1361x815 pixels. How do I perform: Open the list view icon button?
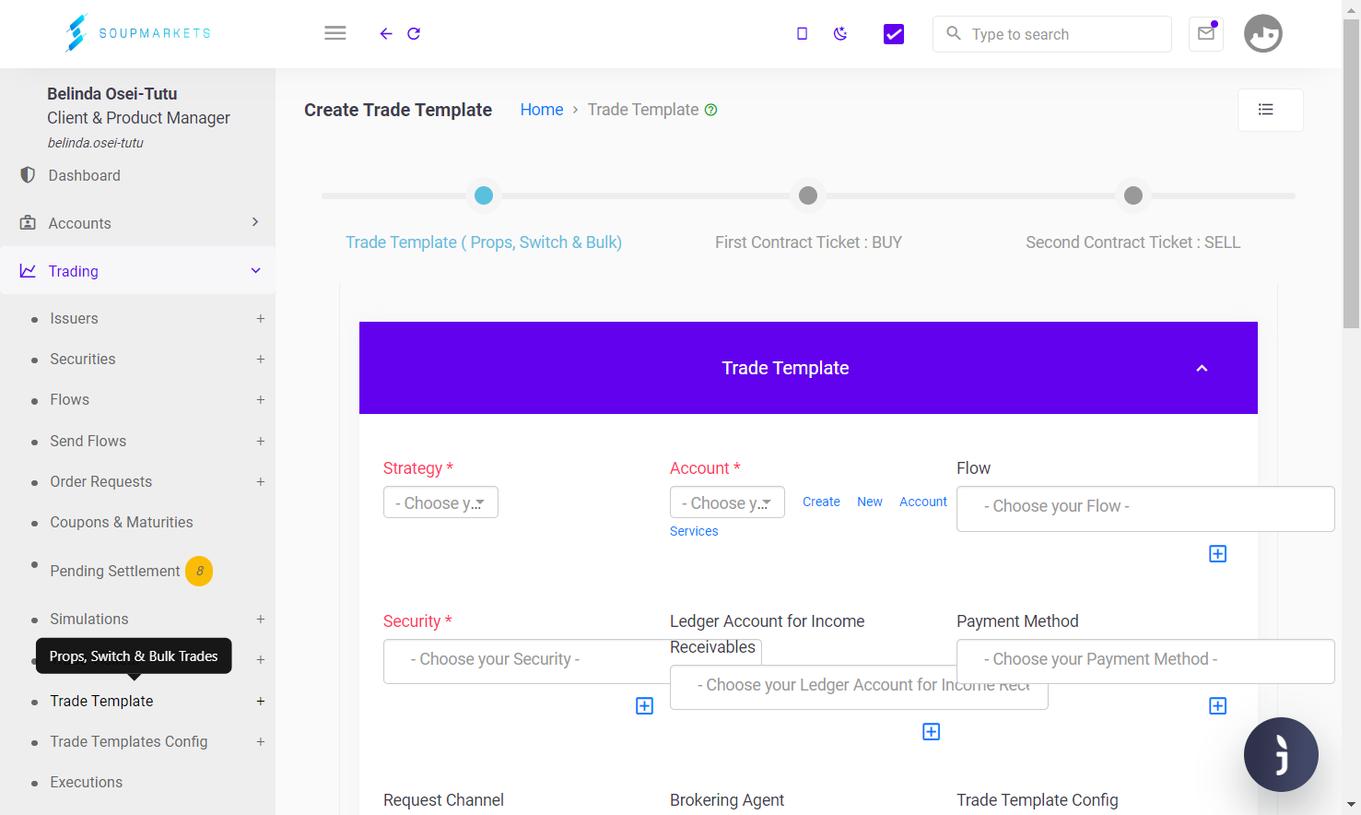(x=1270, y=110)
